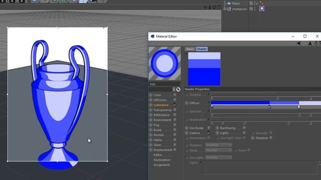Switch to the Shader tab
The height and width of the screenshot is (180, 321).
[x=202, y=49]
